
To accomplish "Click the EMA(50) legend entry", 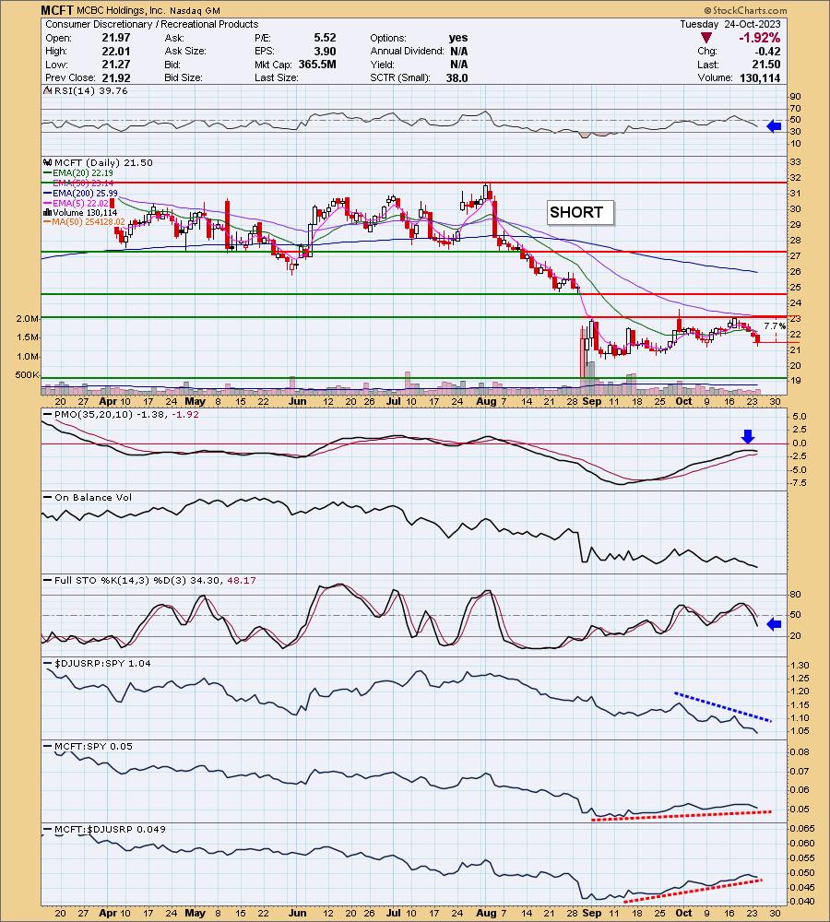I will tap(78, 183).
